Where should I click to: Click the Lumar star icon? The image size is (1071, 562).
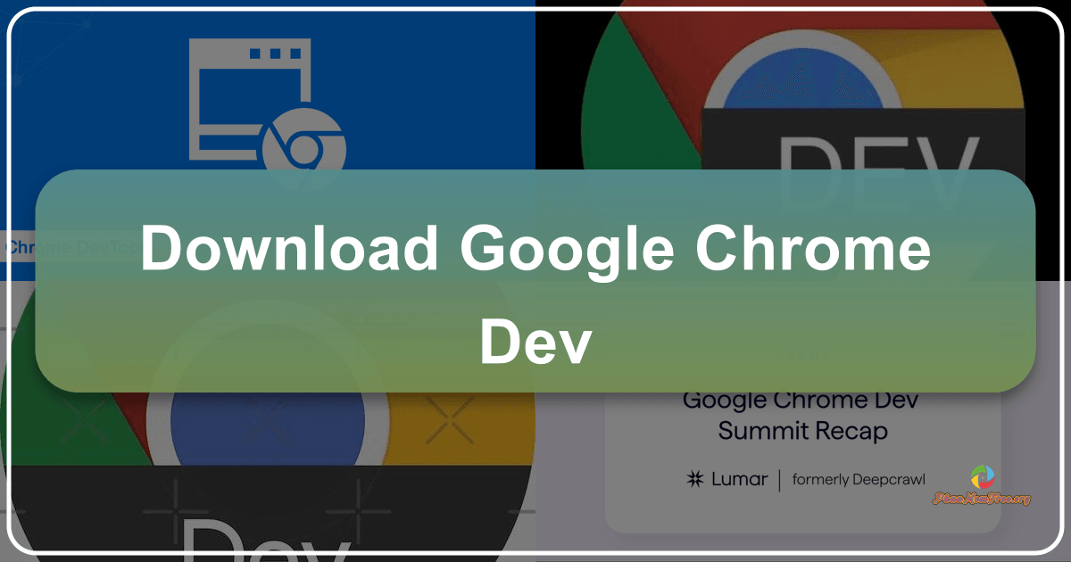point(695,479)
